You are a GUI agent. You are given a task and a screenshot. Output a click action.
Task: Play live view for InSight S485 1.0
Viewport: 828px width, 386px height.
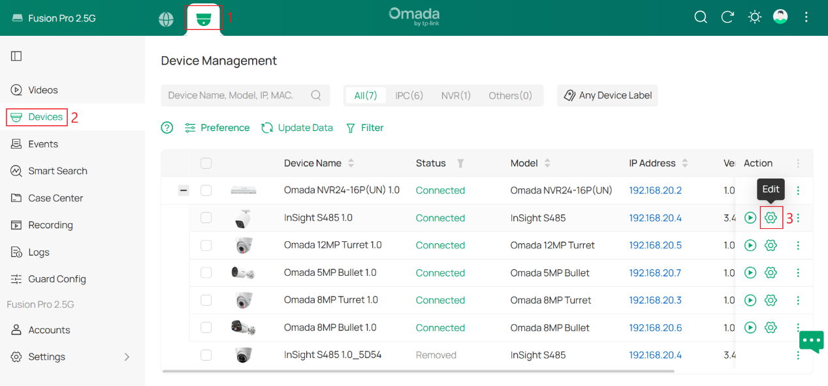750,218
